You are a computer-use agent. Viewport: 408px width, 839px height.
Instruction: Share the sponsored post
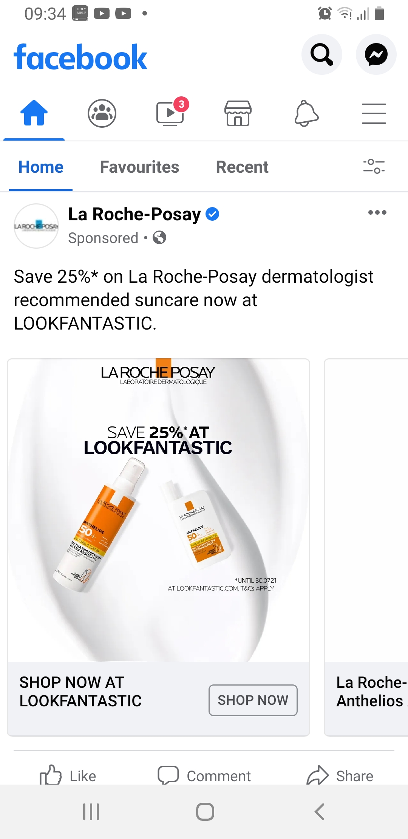click(x=340, y=776)
